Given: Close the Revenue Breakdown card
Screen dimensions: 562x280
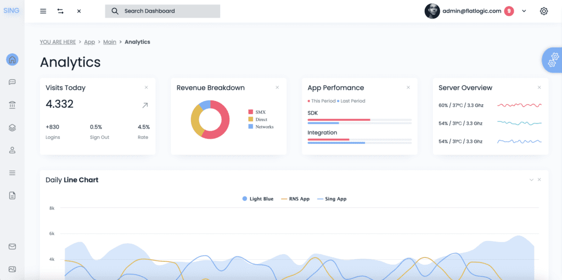Looking at the screenshot, I should coord(277,87).
